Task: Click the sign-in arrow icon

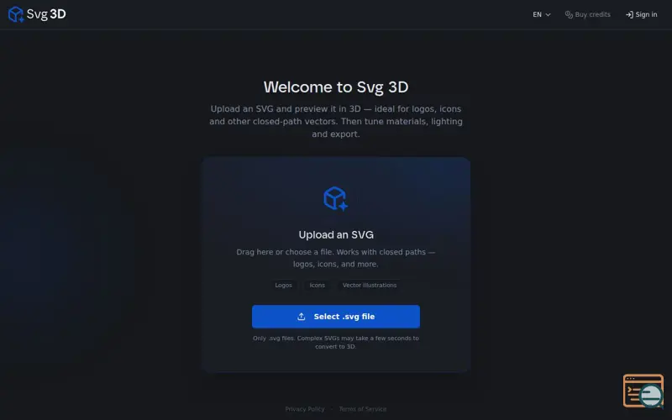Action: coord(629,14)
